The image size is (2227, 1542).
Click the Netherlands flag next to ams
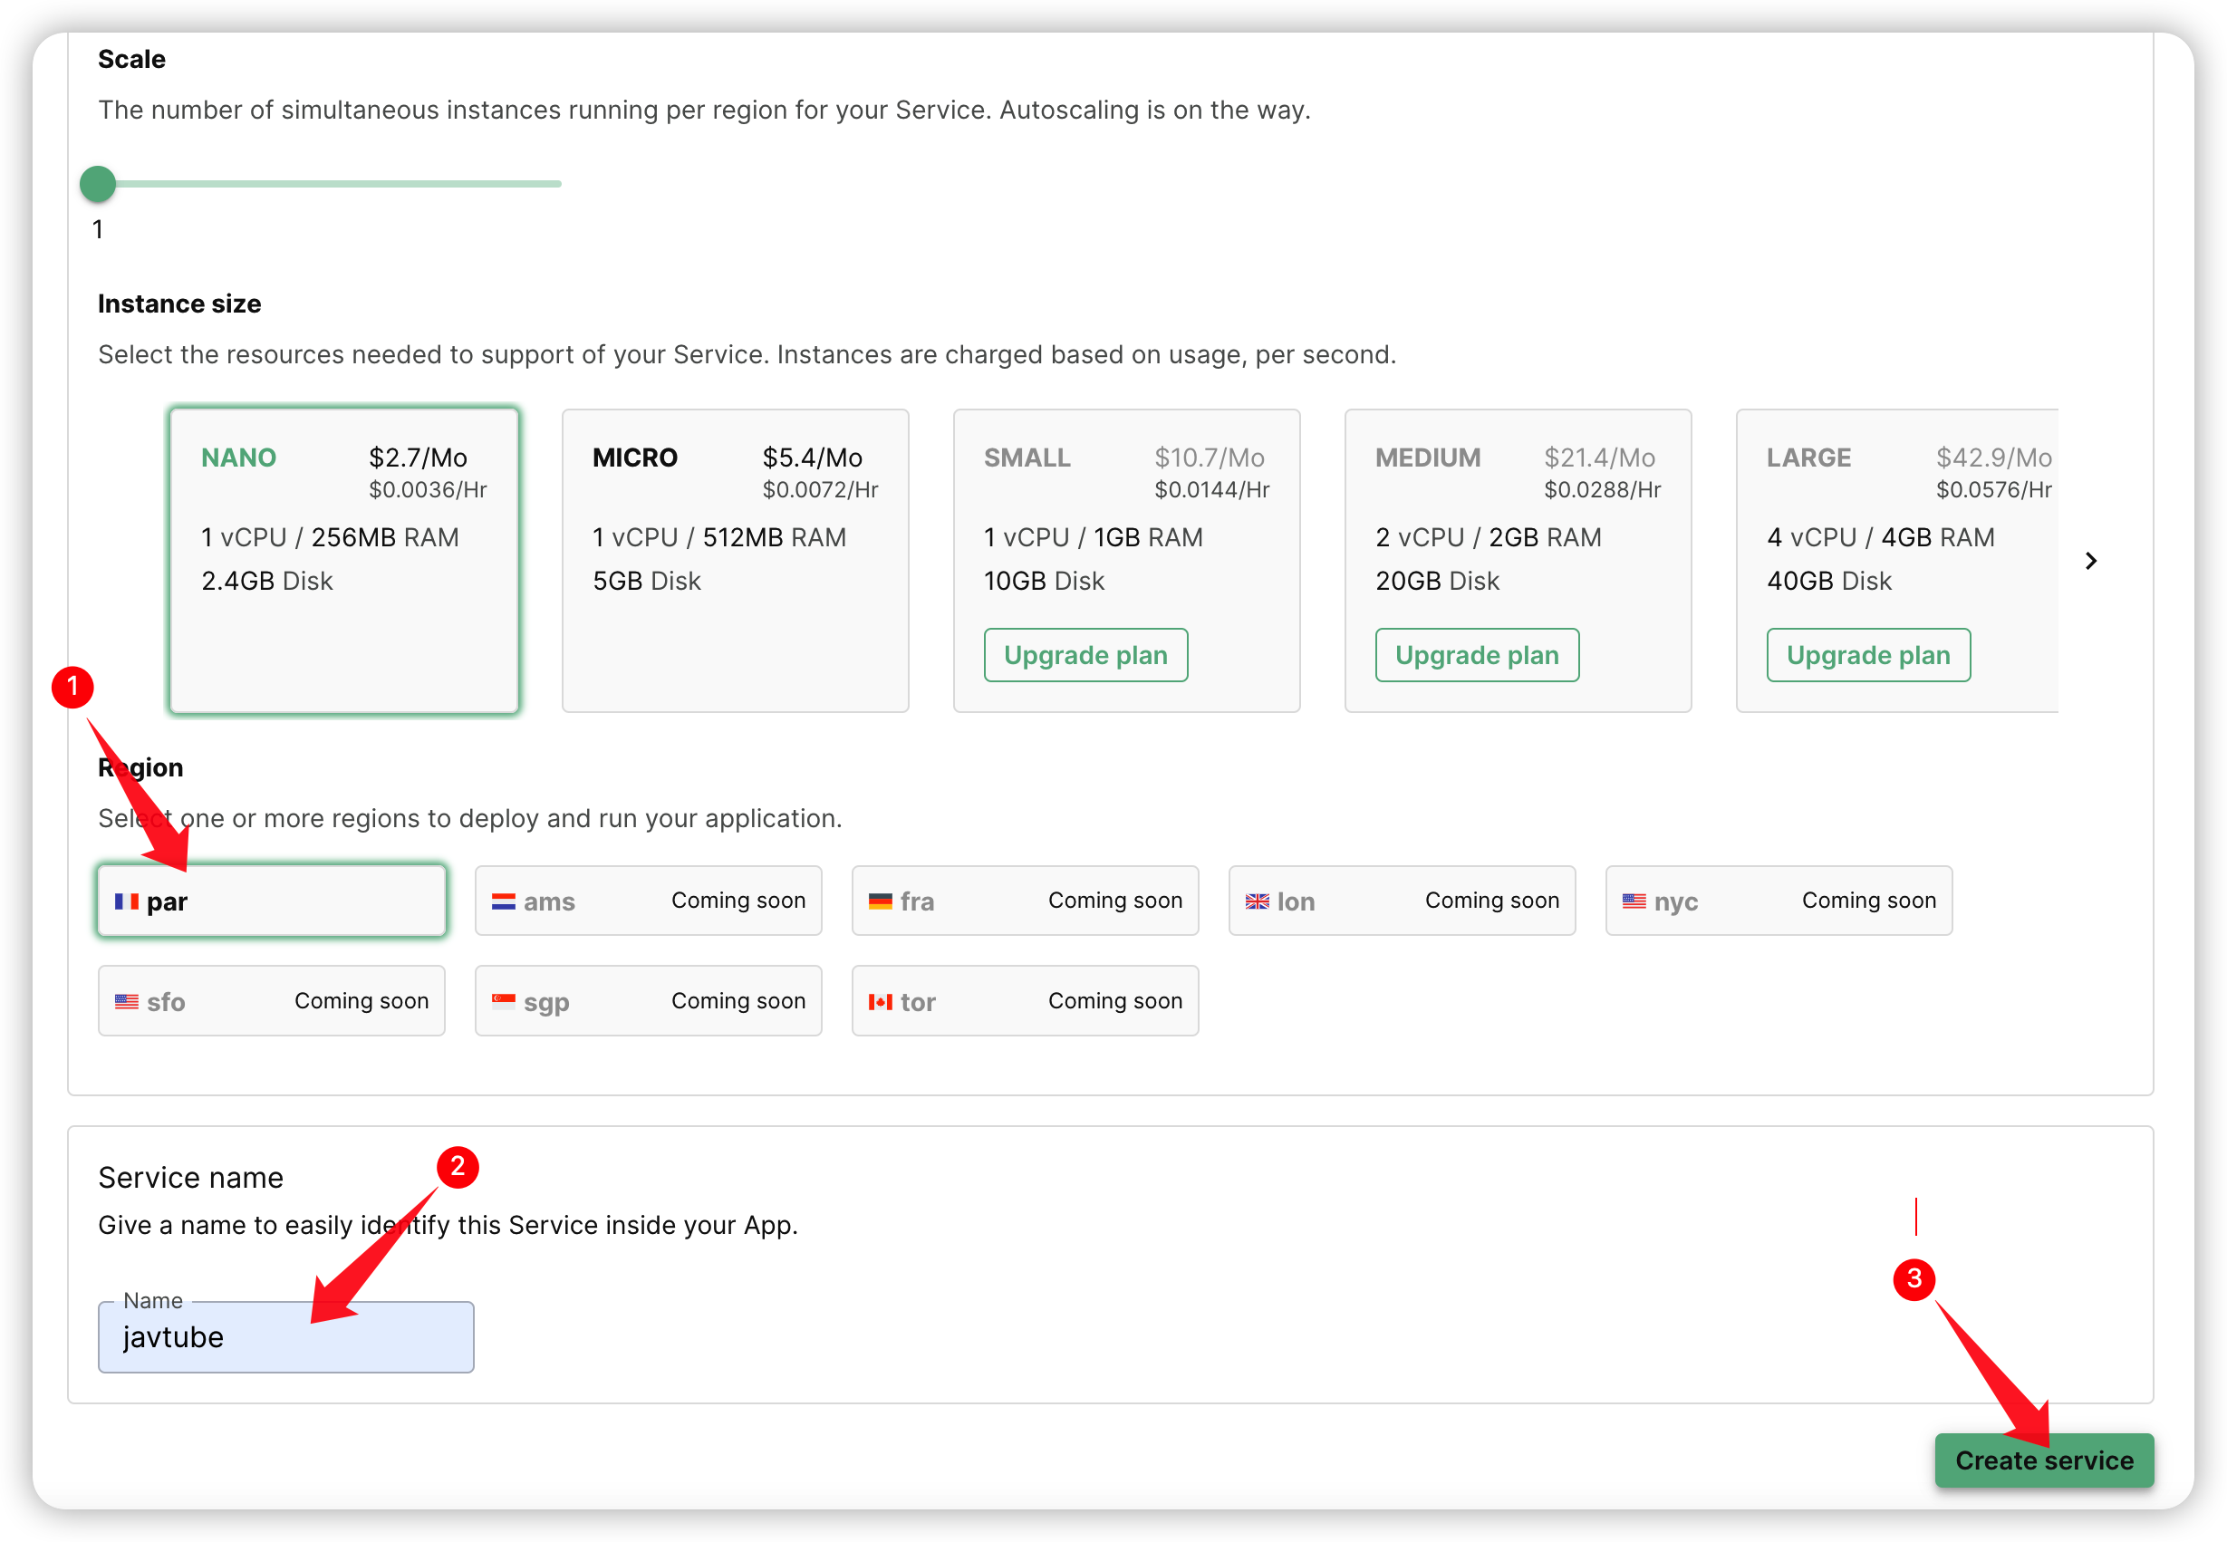pyautogui.click(x=504, y=901)
